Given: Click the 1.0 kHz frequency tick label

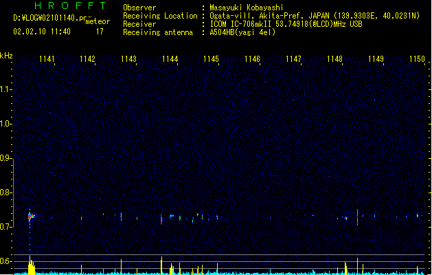Looking at the screenshot, I should click(x=5, y=124).
